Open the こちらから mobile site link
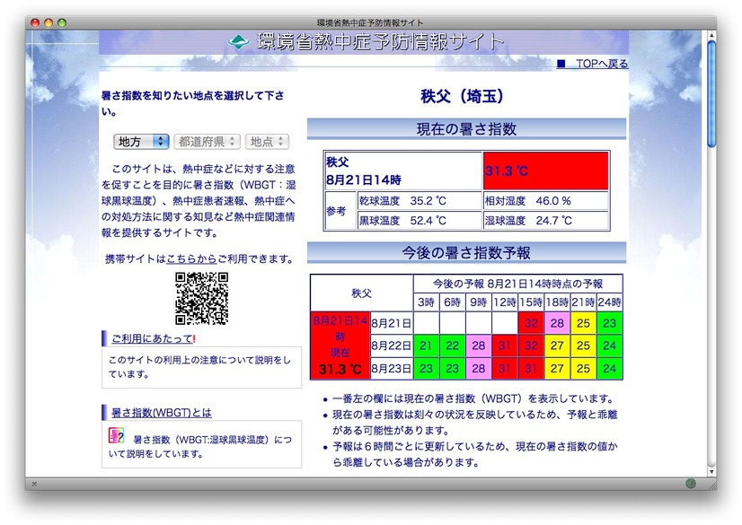Screen dimensions: 742x525 (191, 259)
